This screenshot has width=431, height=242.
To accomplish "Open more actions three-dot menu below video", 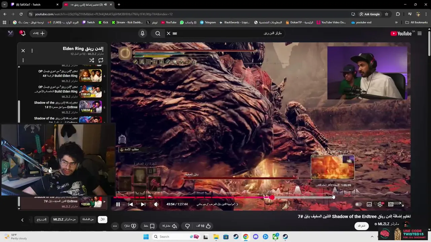I will pyautogui.click(x=115, y=226).
